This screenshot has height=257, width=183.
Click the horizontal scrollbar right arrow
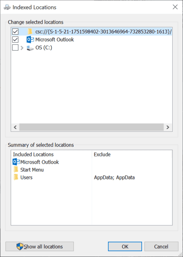pos(168,127)
